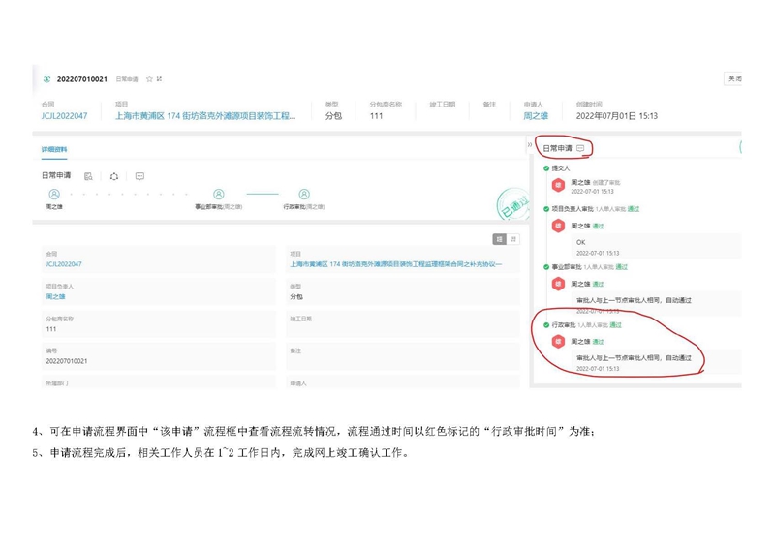Viewport: 775px width, 548px height.
Task: Click the flow chart icon in 日常申请 toolbar
Action: tap(114, 176)
